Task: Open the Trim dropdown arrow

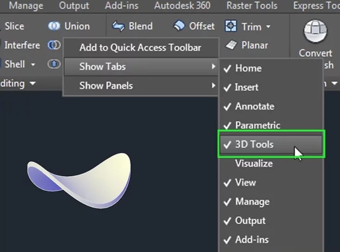Action: click(x=268, y=27)
